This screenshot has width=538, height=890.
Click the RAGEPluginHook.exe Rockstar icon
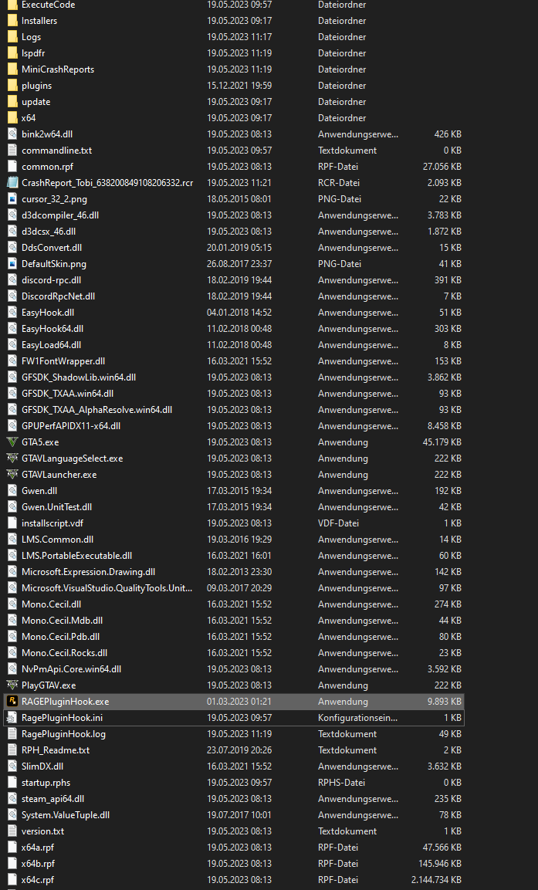pyautogui.click(x=12, y=702)
